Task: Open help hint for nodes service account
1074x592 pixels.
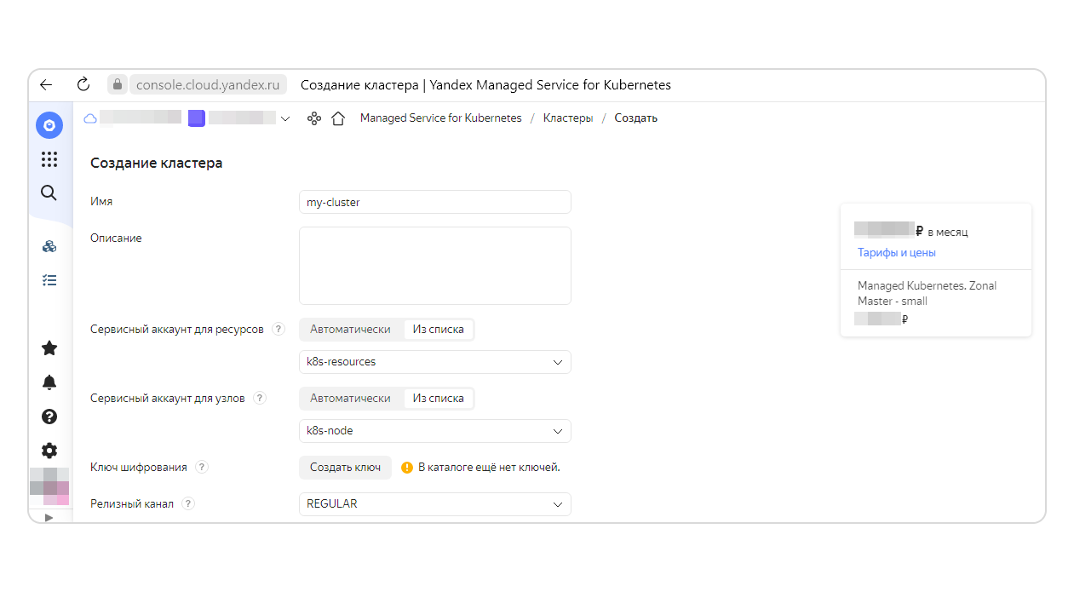Action: click(x=260, y=398)
